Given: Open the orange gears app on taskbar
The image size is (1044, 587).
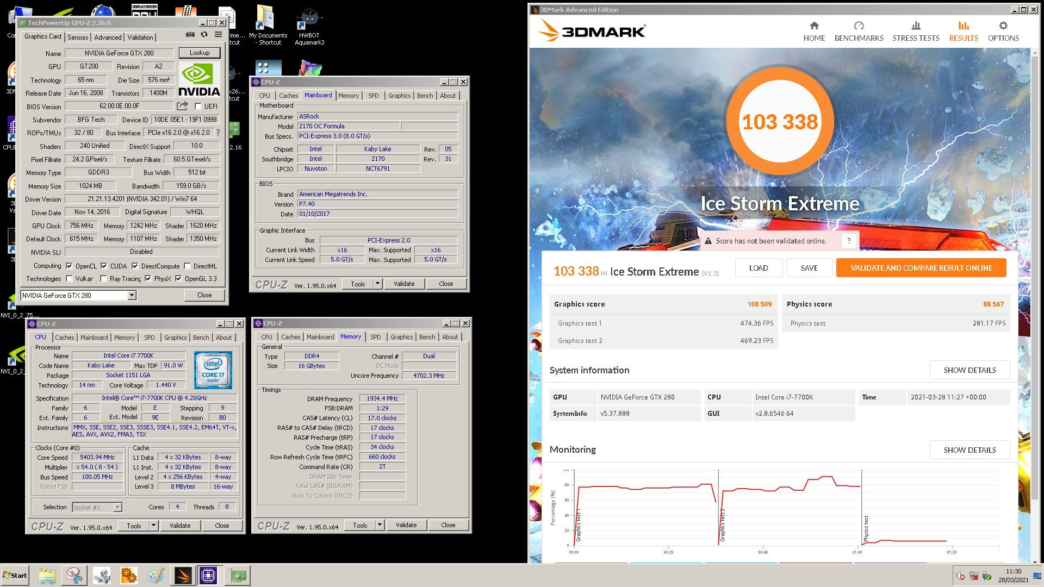Looking at the screenshot, I should coord(129,576).
